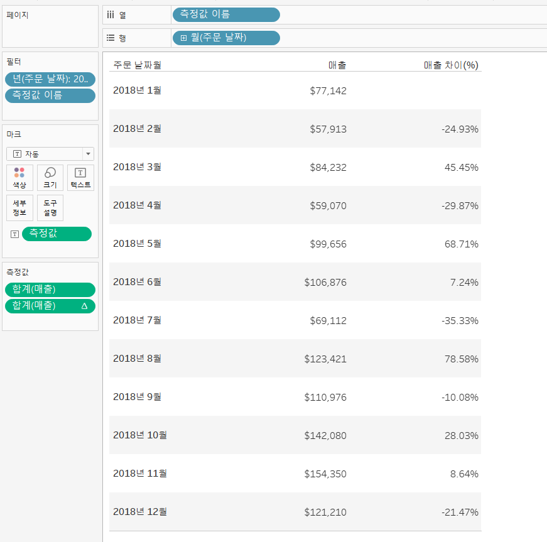Screen dimensions: 547x542
Task: Click the $154,350 sales value cell
Action: 325,474
